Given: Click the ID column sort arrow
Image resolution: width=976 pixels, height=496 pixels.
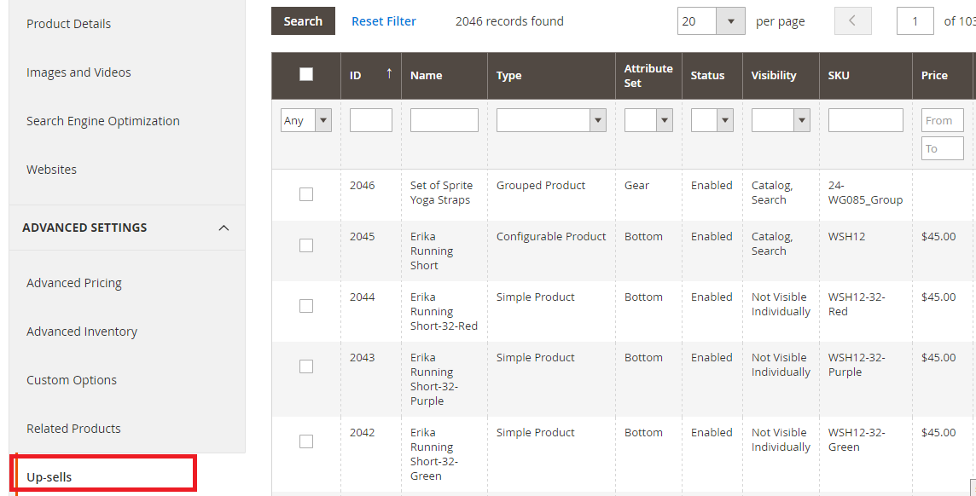Looking at the screenshot, I should coord(389,74).
